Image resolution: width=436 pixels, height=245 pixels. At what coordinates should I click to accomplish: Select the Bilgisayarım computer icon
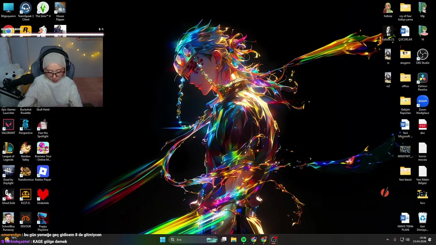(x=8, y=10)
